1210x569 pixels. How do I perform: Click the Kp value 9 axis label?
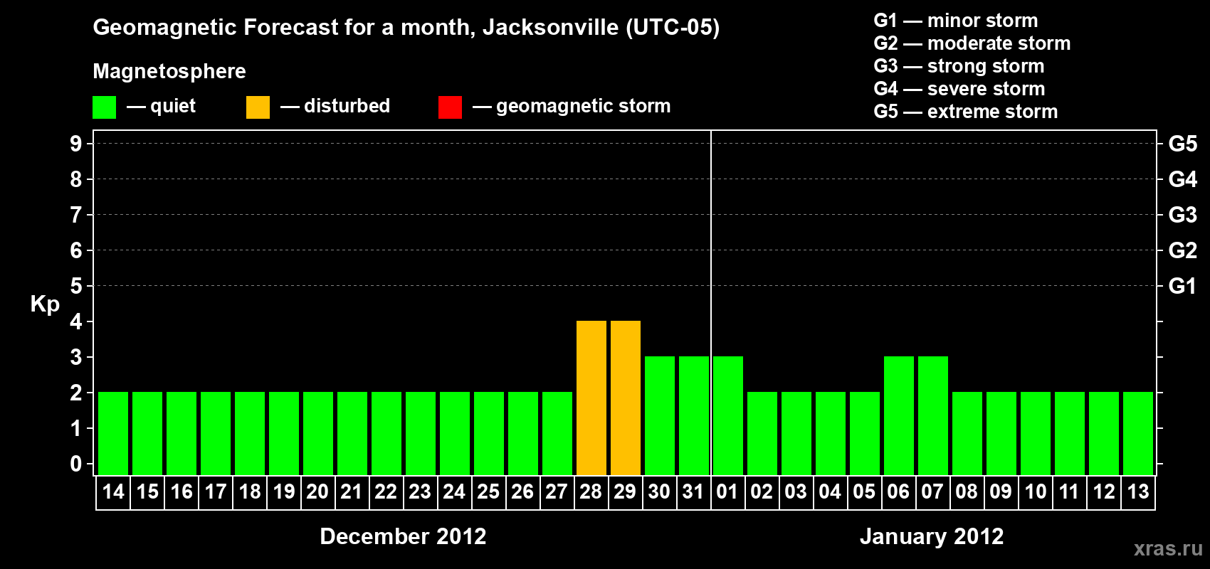[x=76, y=144]
